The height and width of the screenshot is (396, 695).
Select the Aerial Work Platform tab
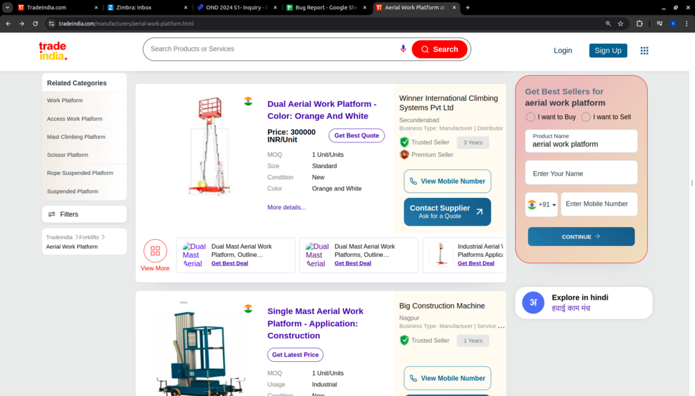416,8
